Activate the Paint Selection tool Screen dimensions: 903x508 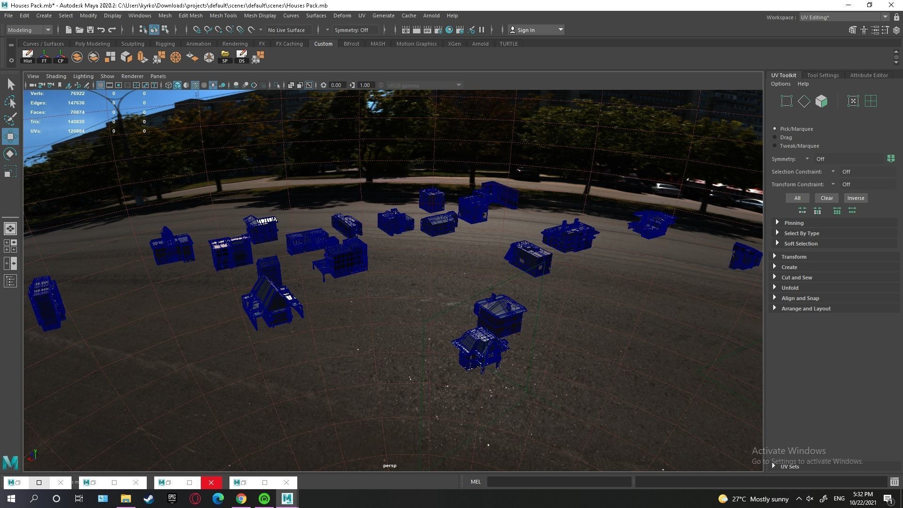[10, 119]
